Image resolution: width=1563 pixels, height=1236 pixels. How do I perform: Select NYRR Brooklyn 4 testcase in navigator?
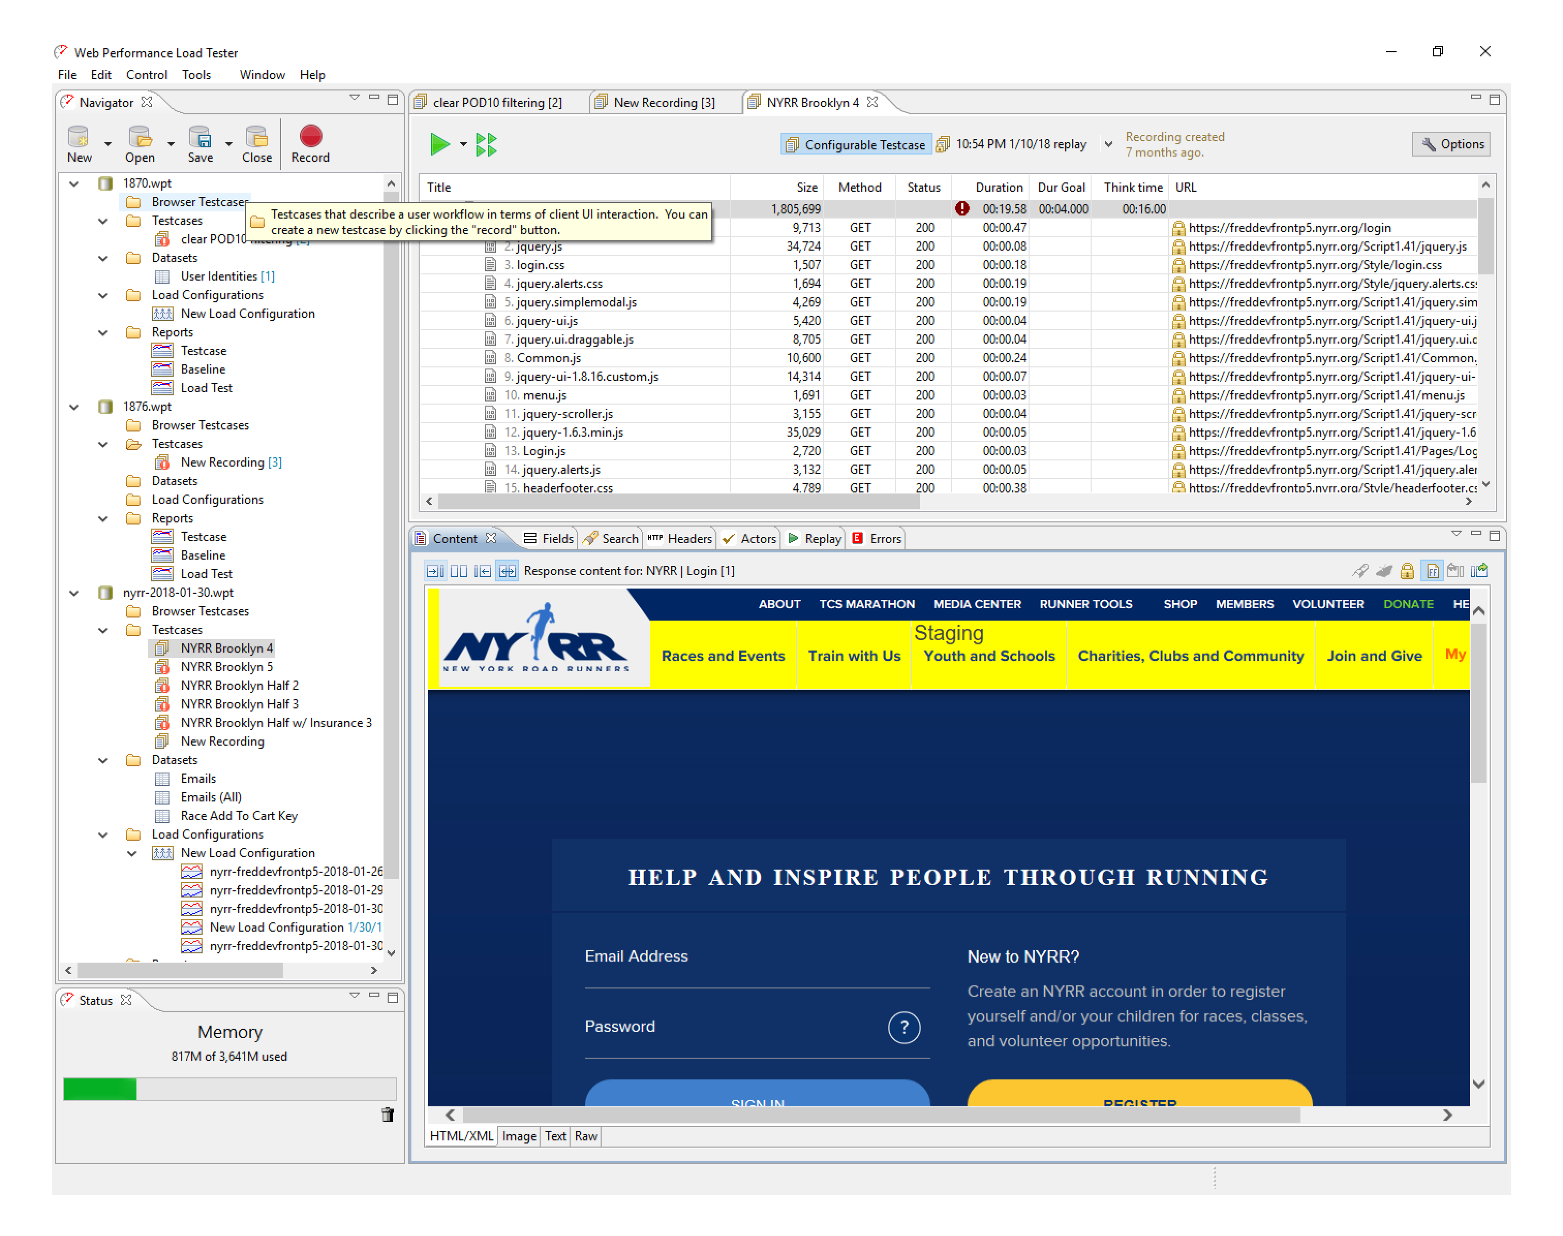(x=226, y=648)
